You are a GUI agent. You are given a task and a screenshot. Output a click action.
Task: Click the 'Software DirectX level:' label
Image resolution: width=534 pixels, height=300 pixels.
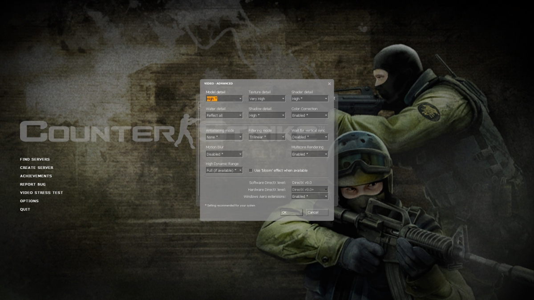point(267,183)
